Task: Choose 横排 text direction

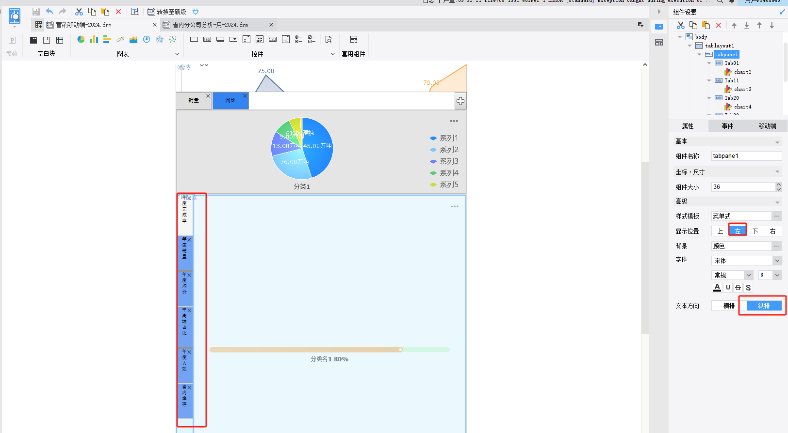Action: point(729,306)
